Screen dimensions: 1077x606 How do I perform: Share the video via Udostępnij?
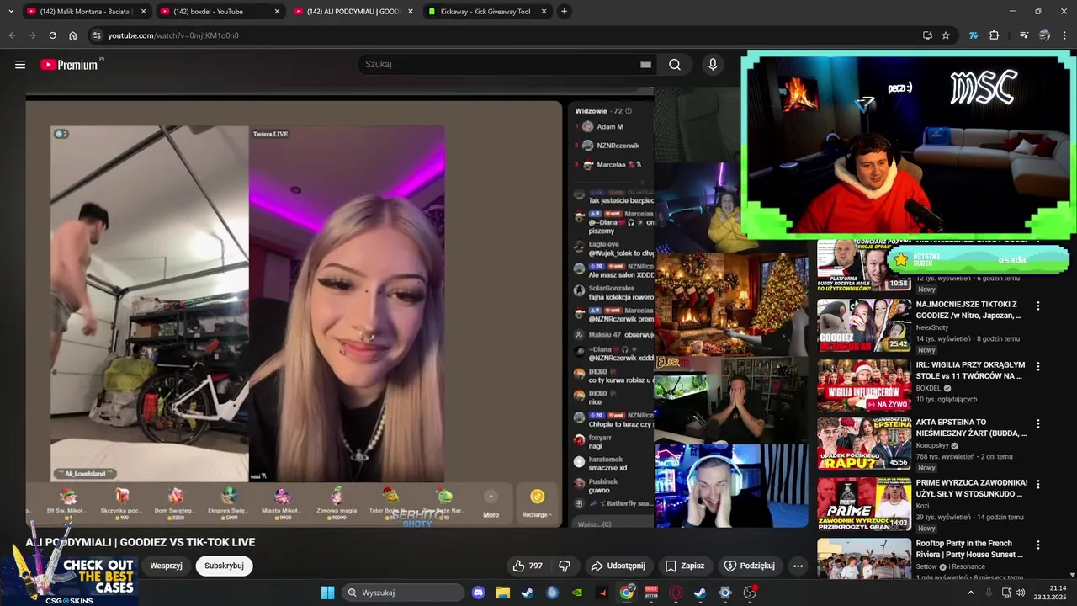tap(618, 566)
